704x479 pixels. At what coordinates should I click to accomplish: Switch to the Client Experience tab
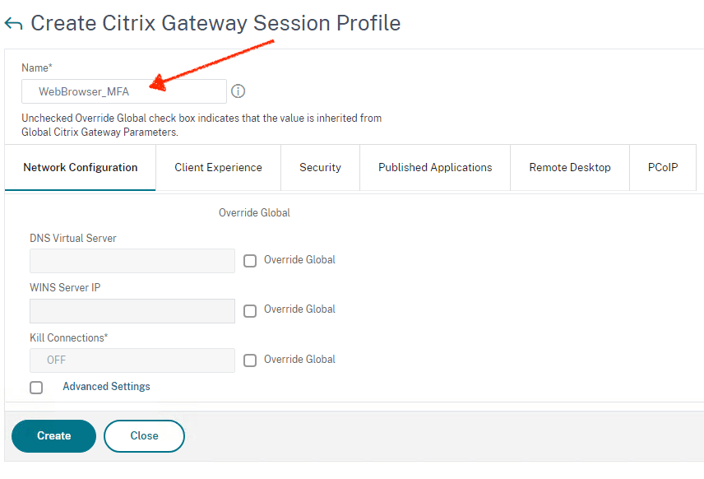[x=217, y=167]
